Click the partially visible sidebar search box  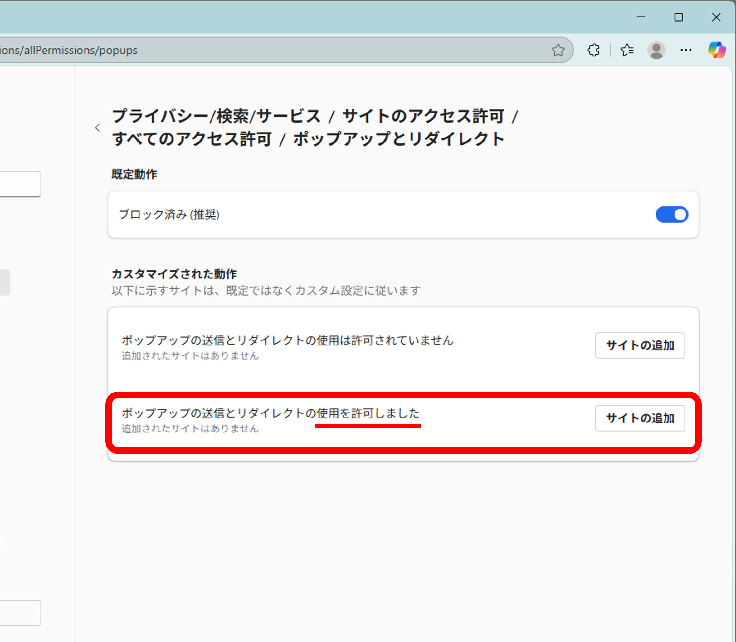tap(20, 184)
